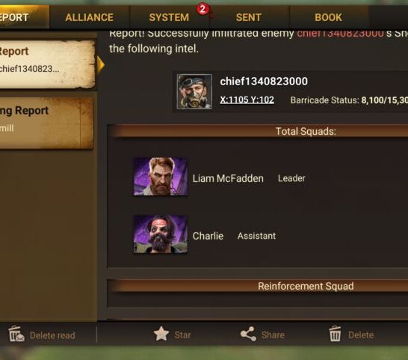The height and width of the screenshot is (360, 408).
Task: Click the Star icon to favorite report
Action: click(161, 334)
